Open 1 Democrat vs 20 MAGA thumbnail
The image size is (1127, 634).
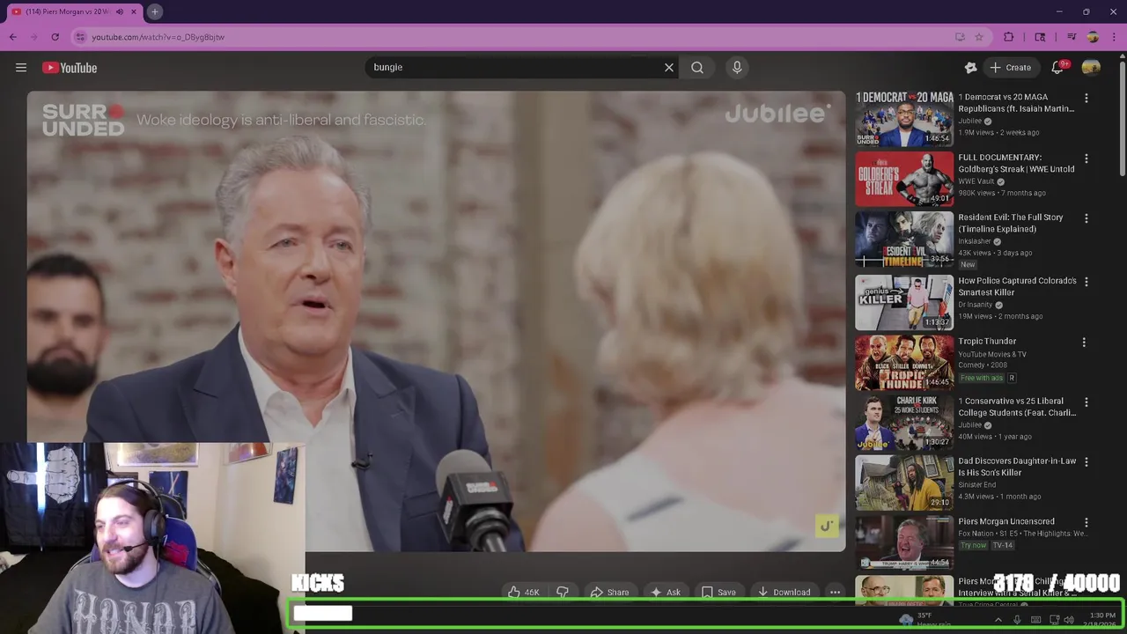[904, 118]
